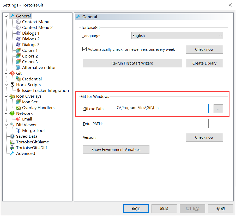The image size is (236, 216).
Task: Click the red diamond Git icon
Action: click(12, 73)
